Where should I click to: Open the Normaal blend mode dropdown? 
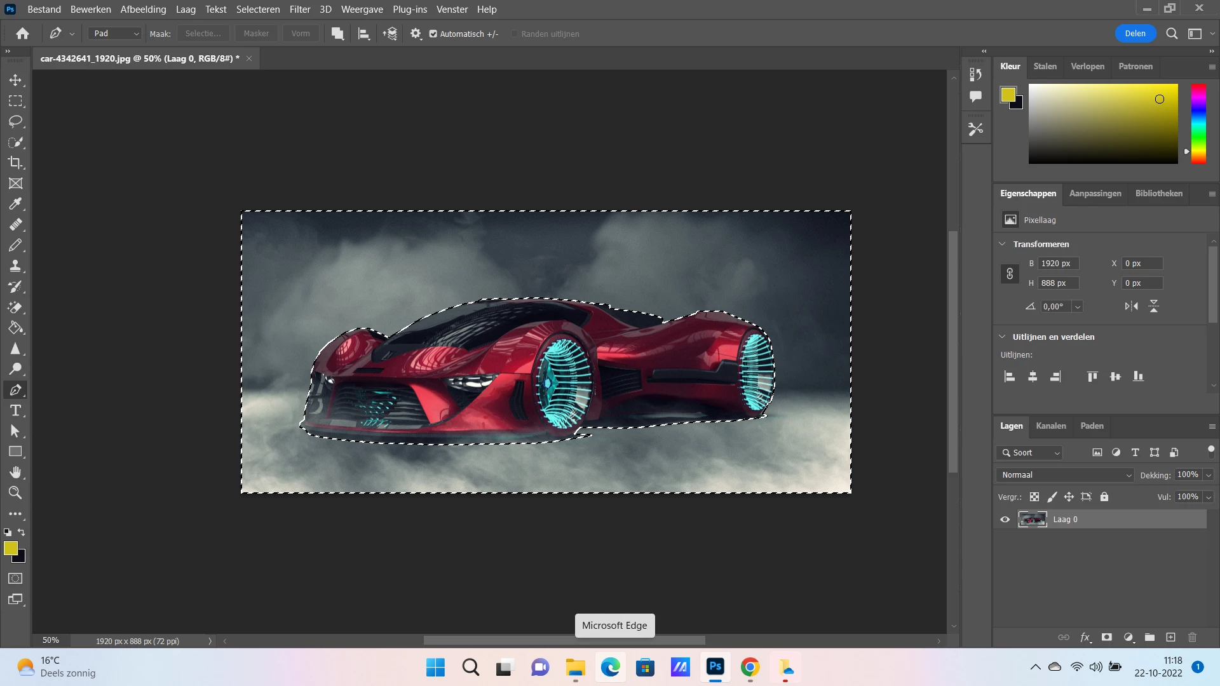click(x=1066, y=475)
